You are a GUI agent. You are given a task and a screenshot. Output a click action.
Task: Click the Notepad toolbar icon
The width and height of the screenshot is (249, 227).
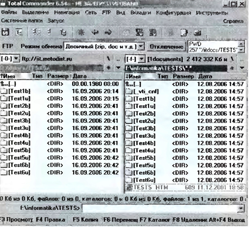click(184, 33)
